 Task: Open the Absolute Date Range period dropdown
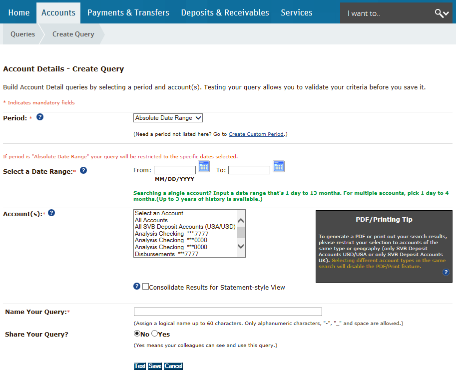pyautogui.click(x=168, y=118)
